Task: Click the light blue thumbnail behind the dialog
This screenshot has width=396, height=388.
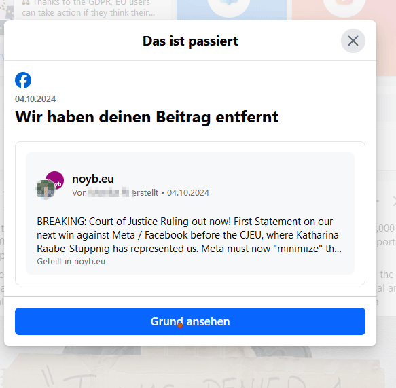Action: (x=232, y=10)
